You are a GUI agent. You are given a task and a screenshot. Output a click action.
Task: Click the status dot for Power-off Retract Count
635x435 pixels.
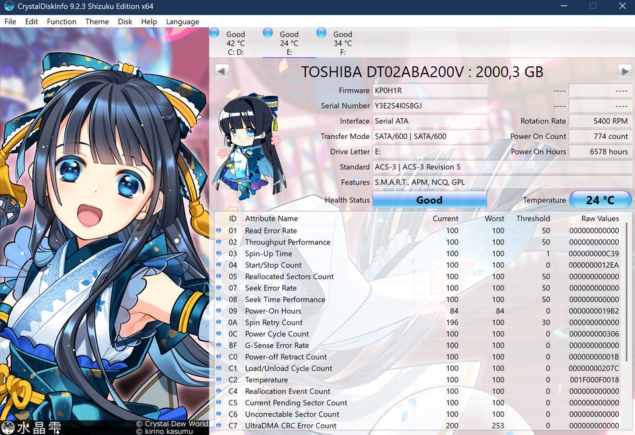(x=219, y=356)
